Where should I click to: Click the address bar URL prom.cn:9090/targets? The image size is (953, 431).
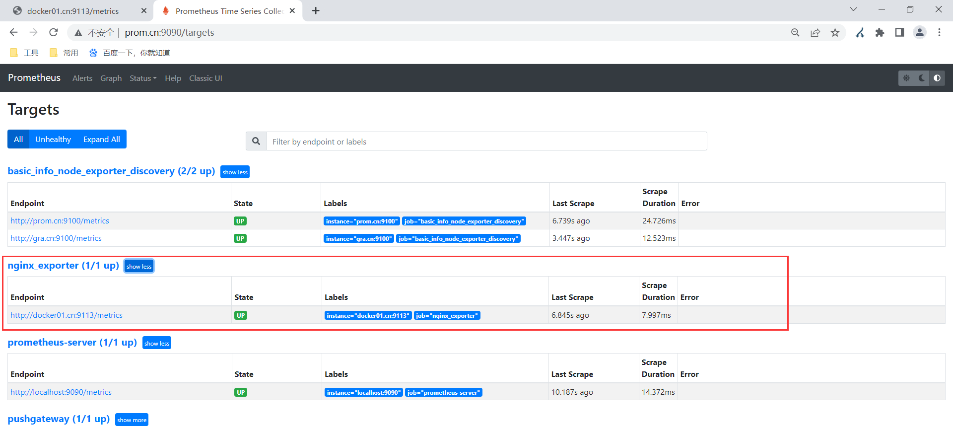coord(169,33)
